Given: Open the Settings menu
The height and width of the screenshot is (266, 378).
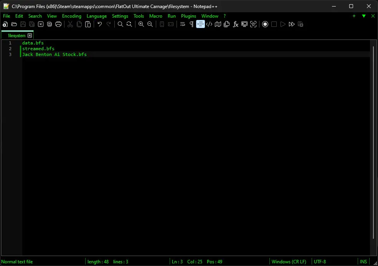Looking at the screenshot, I should 120,16.
